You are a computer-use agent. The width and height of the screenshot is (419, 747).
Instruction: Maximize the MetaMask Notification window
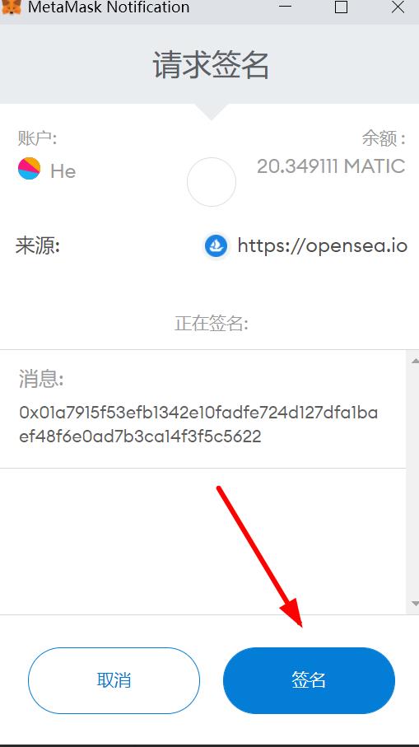point(341,7)
